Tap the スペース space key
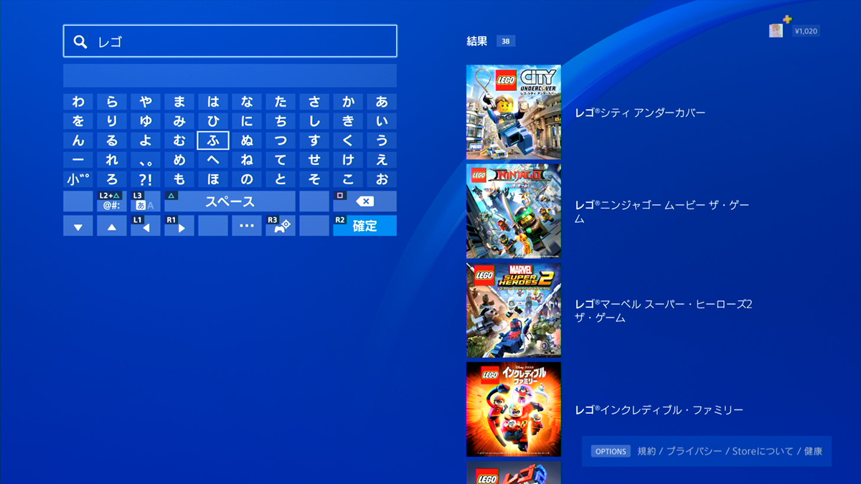861x484 pixels. [x=230, y=201]
